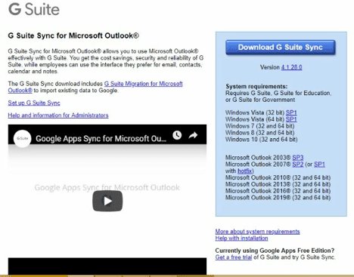
Task: Open SP3 link for Outlook 2003
Action: point(298,158)
